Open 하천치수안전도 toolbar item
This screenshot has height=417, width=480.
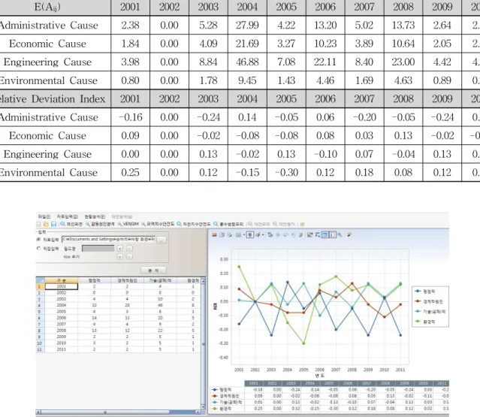click(194, 224)
